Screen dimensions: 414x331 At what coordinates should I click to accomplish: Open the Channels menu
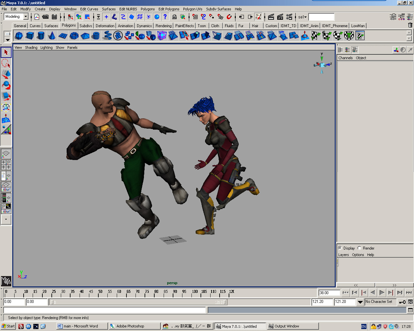click(x=345, y=58)
